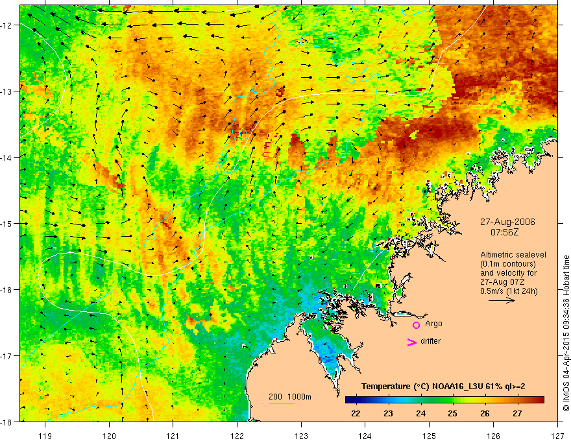Click latitude axis label -13
Image resolution: width=571 pixels, height=441 pixels.
6,91
